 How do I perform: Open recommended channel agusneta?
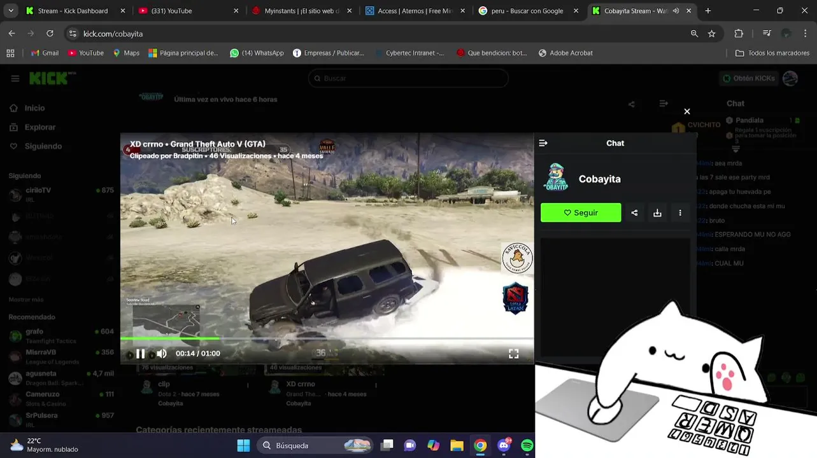61,378
